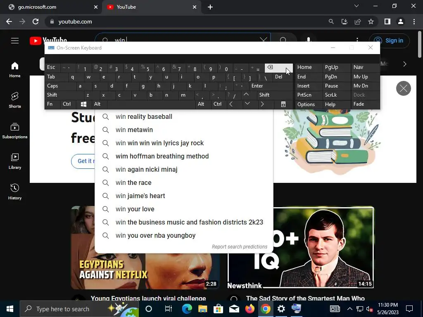Click the page vertical scrollbar thumb
Image resolution: width=423 pixels, height=317 pixels.
tap(420, 45)
